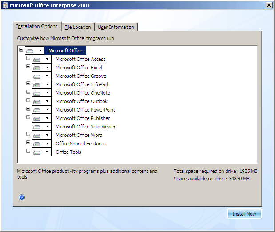Switch to the File Location tab

(78, 27)
